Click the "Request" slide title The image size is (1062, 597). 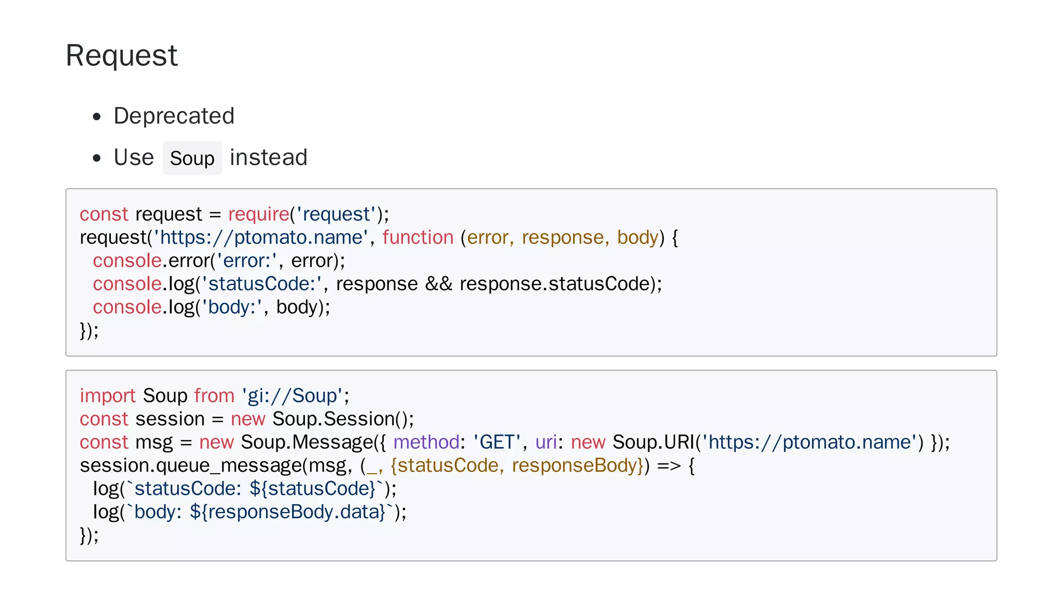121,55
